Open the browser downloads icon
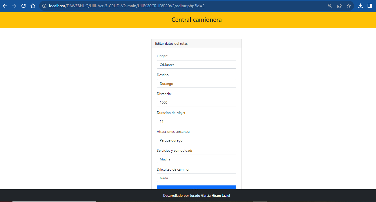Image resolution: width=376 pixels, height=202 pixels. coord(360,6)
